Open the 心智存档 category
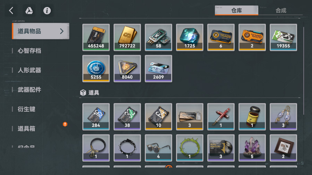 click(29, 51)
